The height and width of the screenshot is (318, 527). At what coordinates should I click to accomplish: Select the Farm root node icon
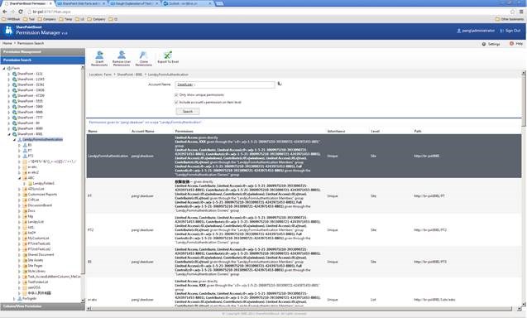(9, 68)
